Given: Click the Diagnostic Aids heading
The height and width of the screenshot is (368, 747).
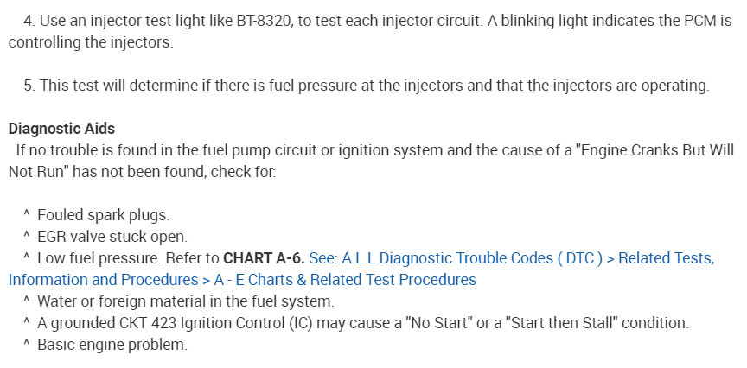Looking at the screenshot, I should click(x=61, y=129).
